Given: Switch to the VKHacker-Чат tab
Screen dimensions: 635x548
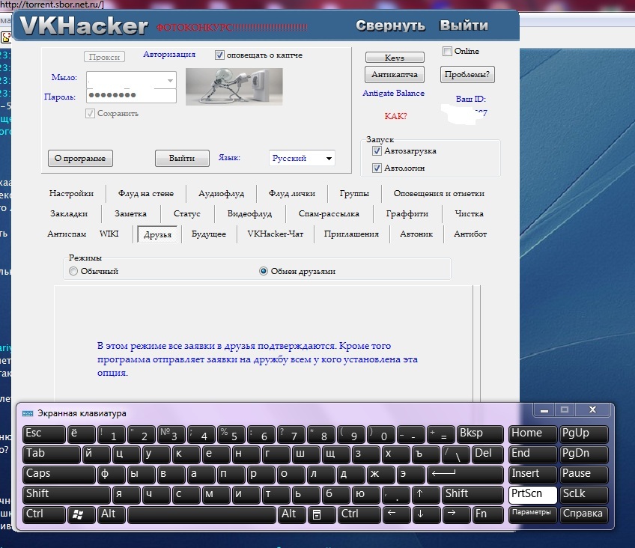Looking at the screenshot, I should point(276,234).
